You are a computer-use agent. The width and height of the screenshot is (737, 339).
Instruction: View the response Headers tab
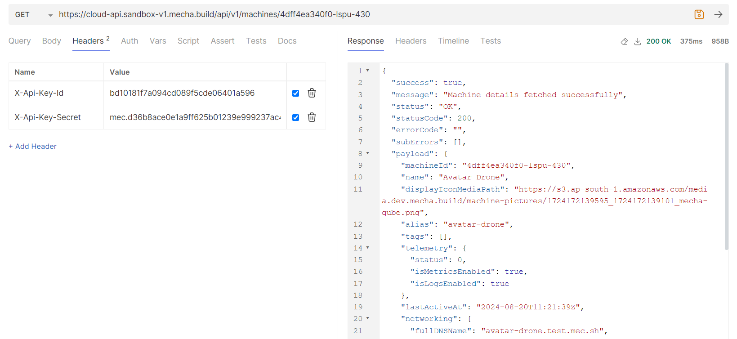411,41
